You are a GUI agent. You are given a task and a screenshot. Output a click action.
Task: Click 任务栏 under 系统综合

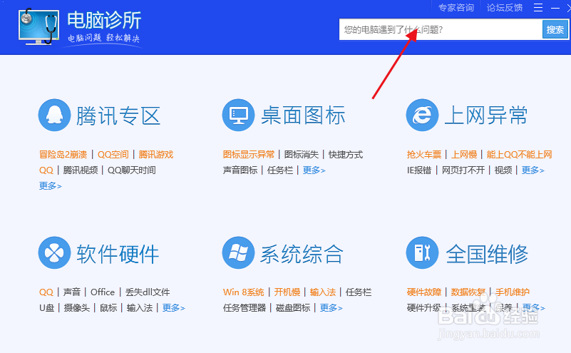tap(359, 292)
